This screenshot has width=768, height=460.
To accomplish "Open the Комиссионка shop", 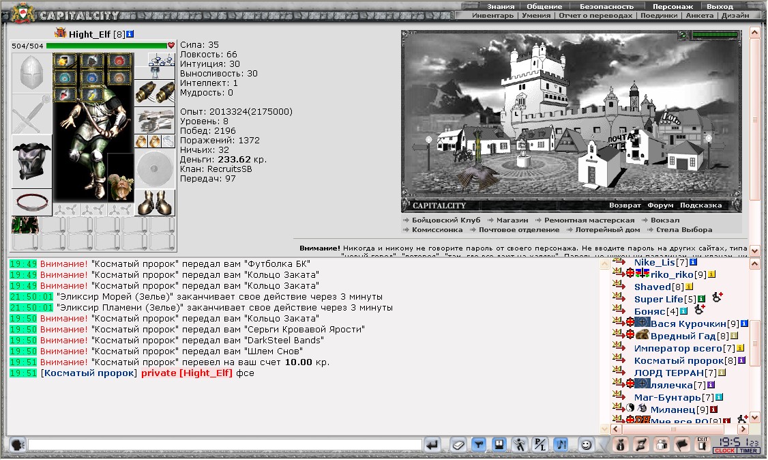I will [x=437, y=230].
